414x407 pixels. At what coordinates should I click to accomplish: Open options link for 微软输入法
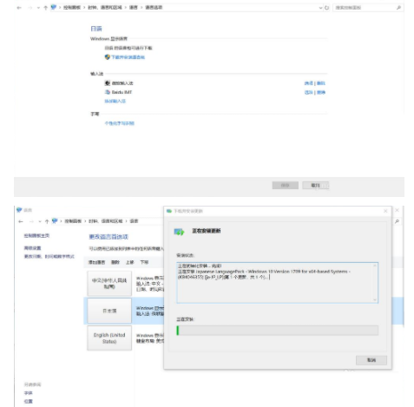309,83
